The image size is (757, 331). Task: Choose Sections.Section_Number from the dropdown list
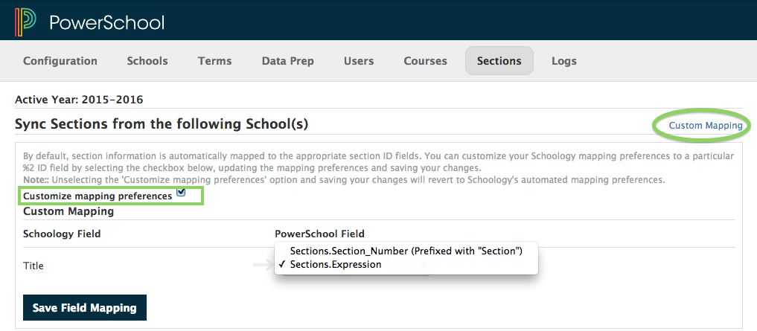point(406,251)
